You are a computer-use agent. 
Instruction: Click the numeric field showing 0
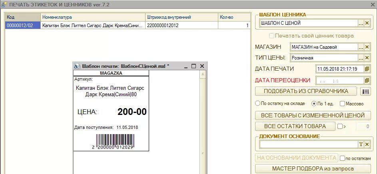(x=363, y=126)
